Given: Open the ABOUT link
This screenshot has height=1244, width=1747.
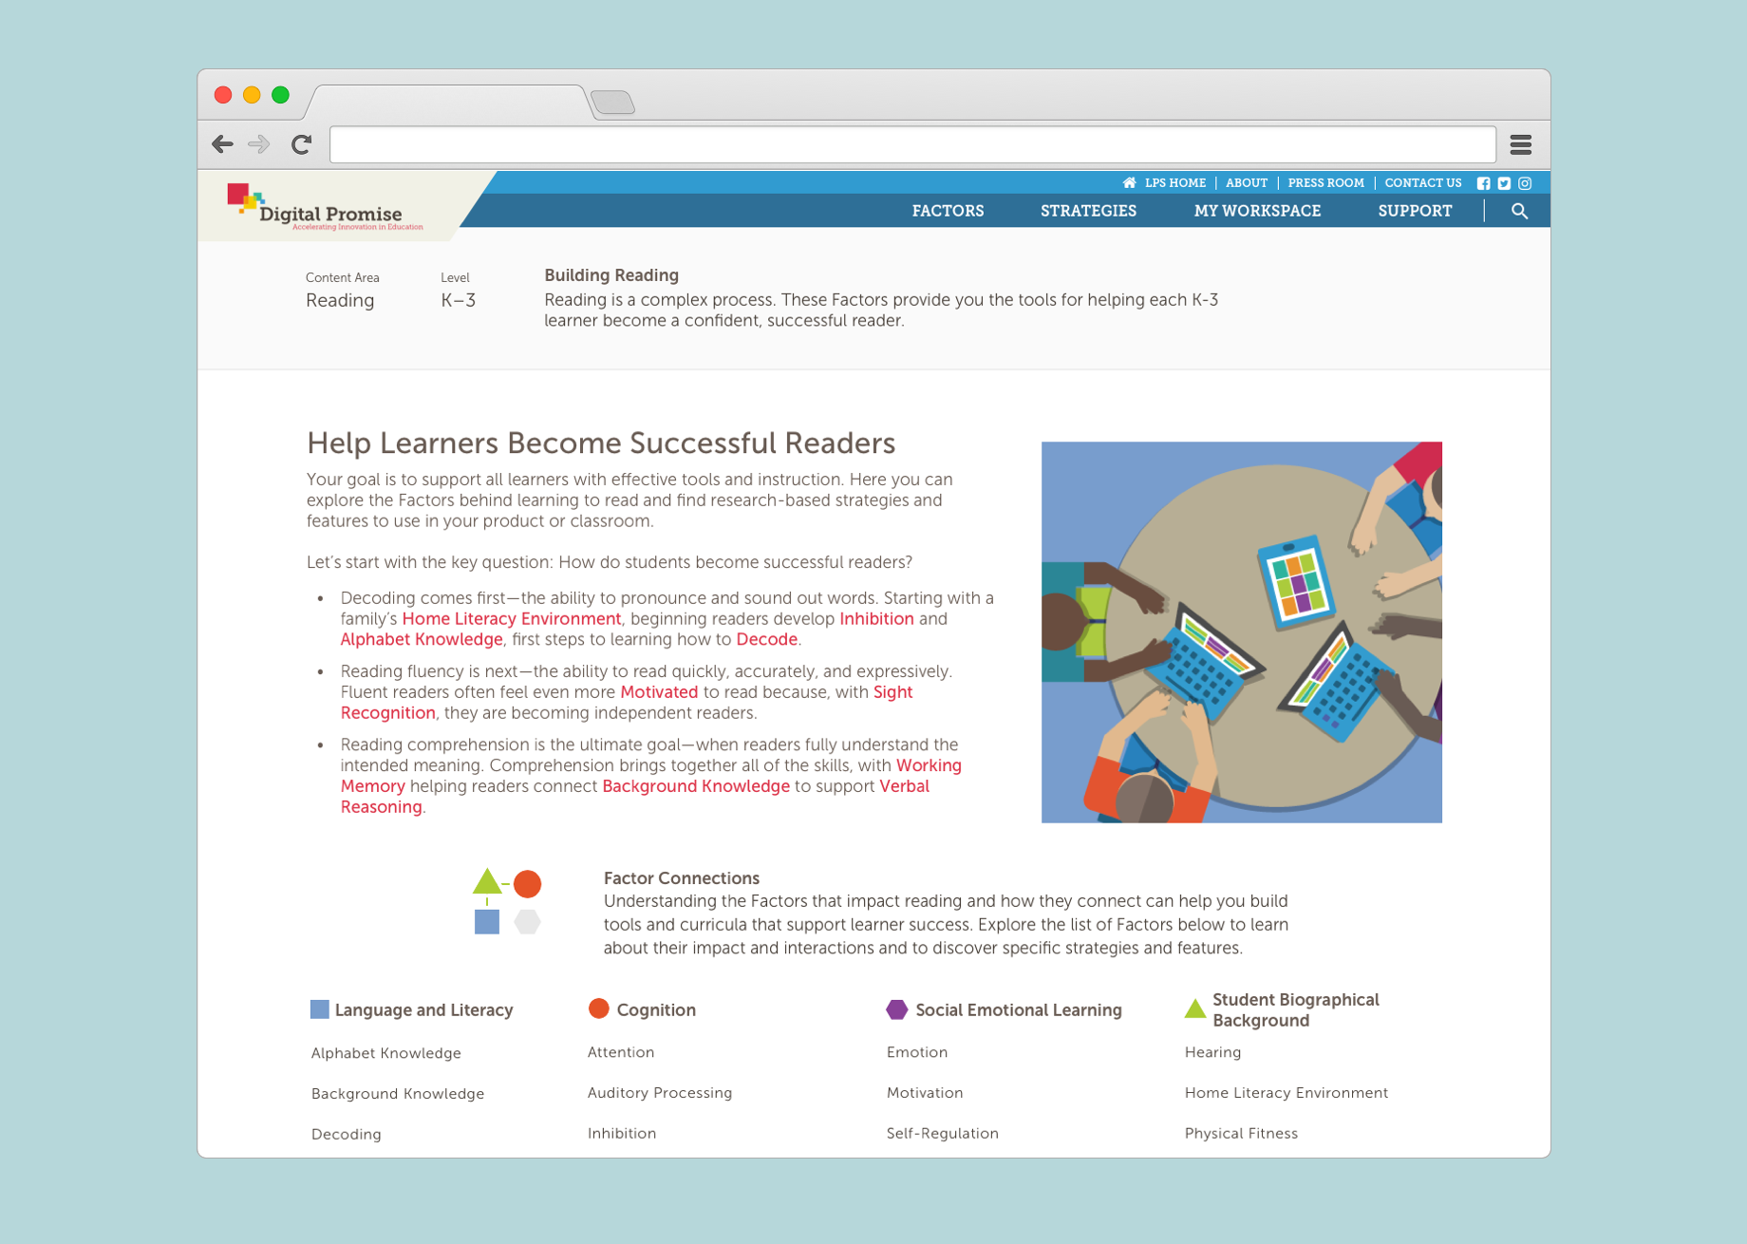Looking at the screenshot, I should point(1246,183).
